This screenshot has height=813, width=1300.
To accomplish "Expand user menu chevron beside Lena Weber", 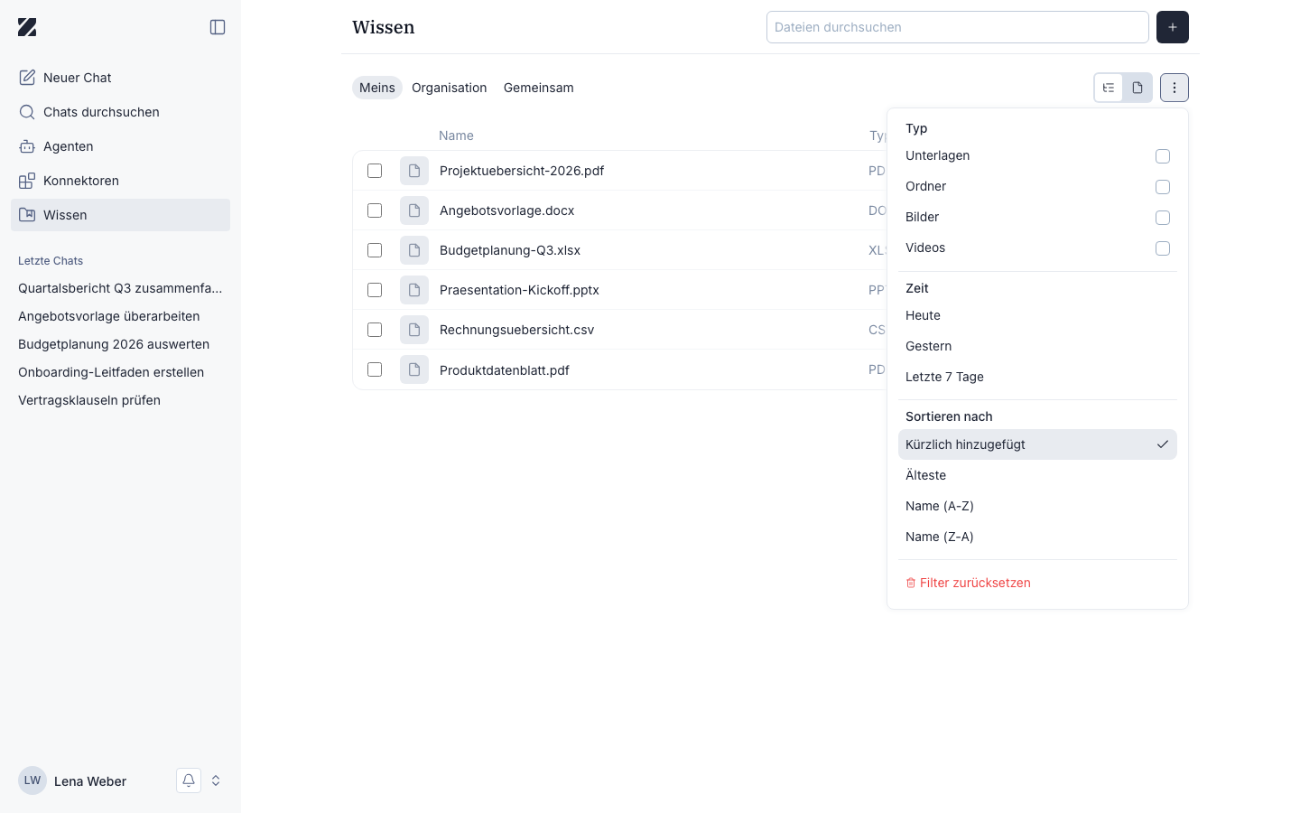I will pos(216,780).
